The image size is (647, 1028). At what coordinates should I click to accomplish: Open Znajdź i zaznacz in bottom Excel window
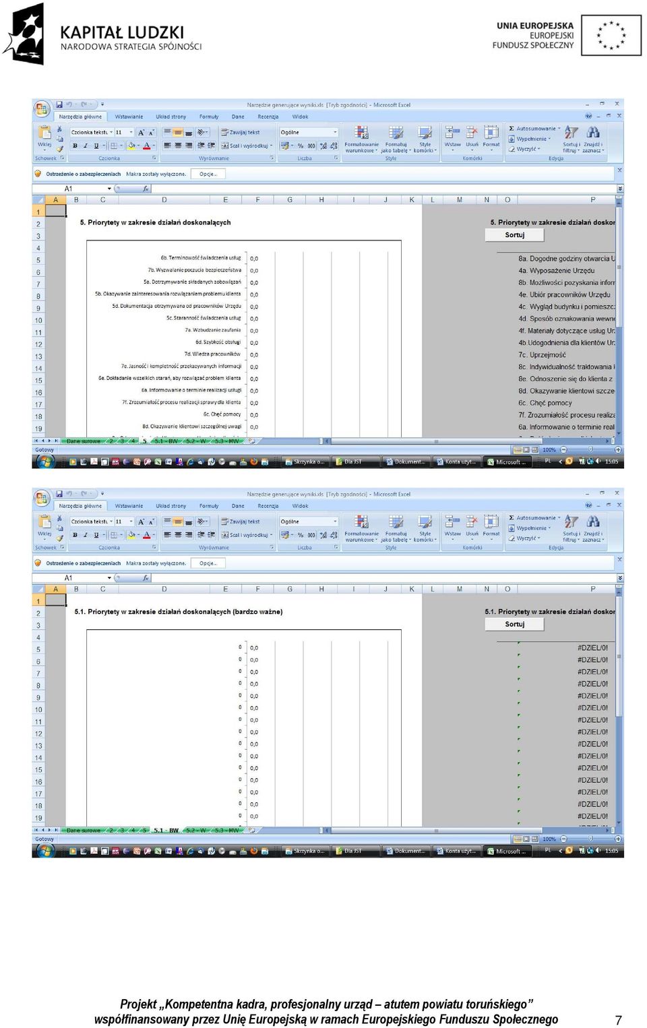(x=593, y=529)
